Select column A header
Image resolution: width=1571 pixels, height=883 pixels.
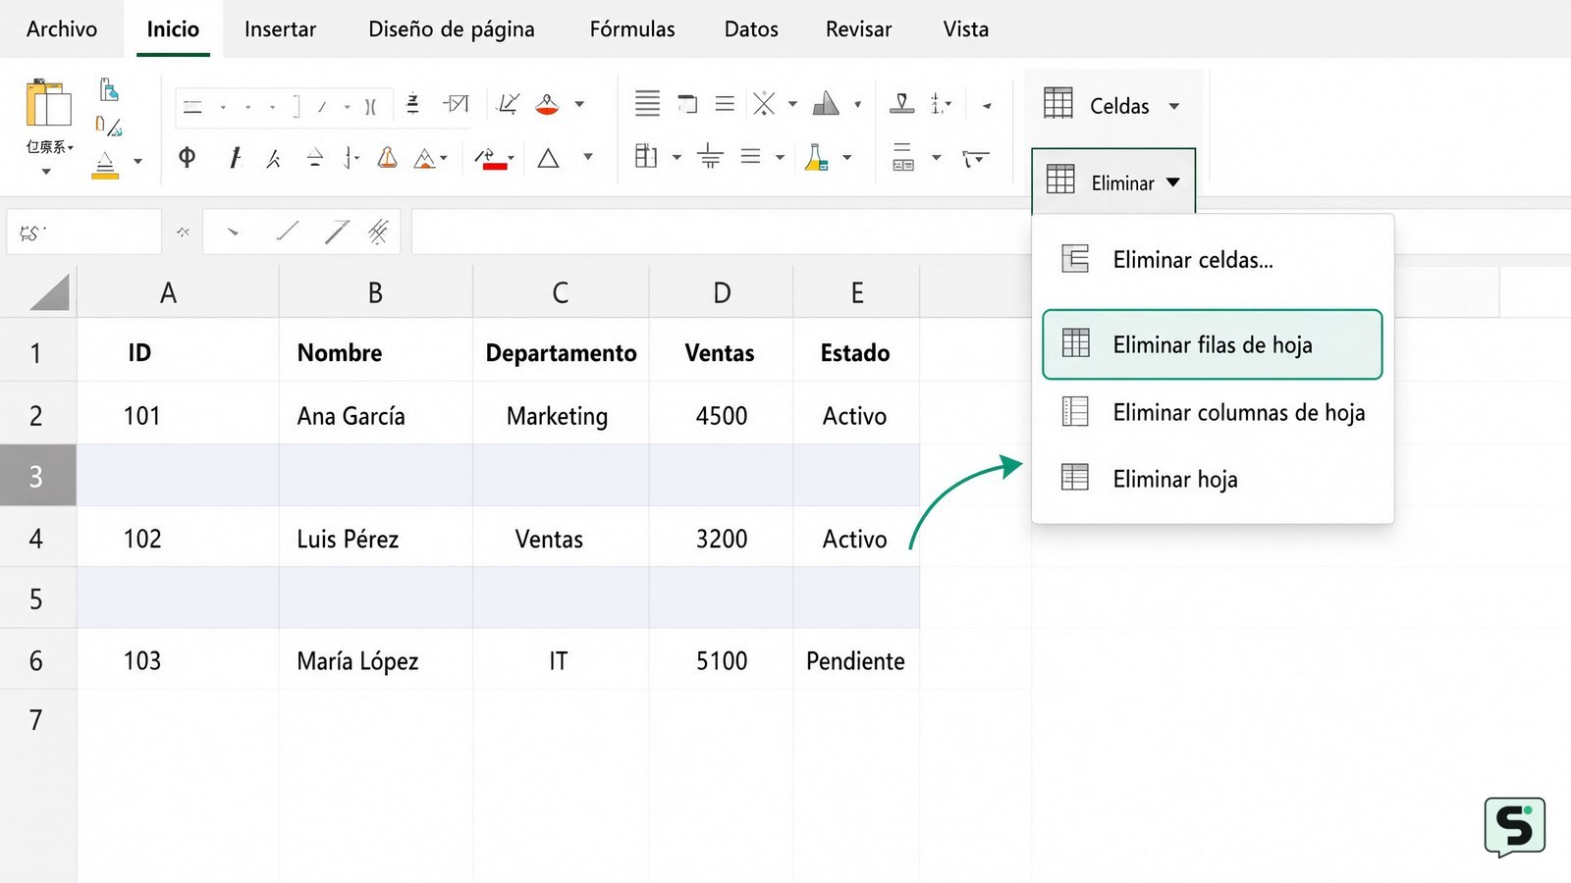pyautogui.click(x=178, y=292)
